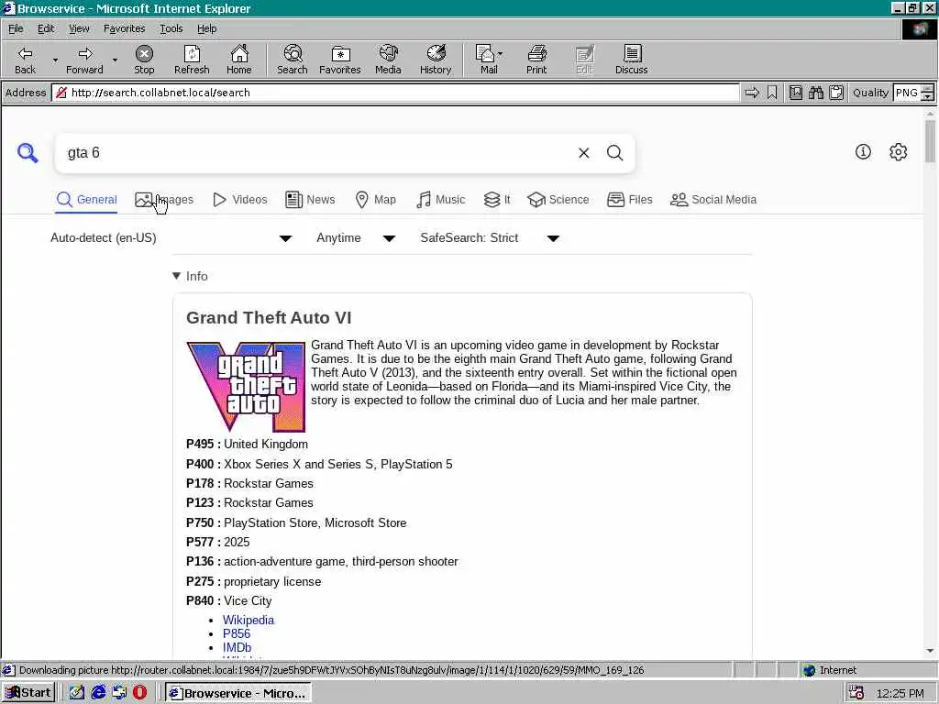Switch to the Science tab

point(558,200)
